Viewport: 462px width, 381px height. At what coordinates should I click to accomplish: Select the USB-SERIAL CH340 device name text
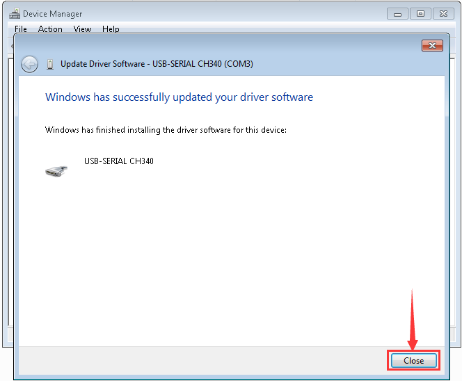pos(119,161)
